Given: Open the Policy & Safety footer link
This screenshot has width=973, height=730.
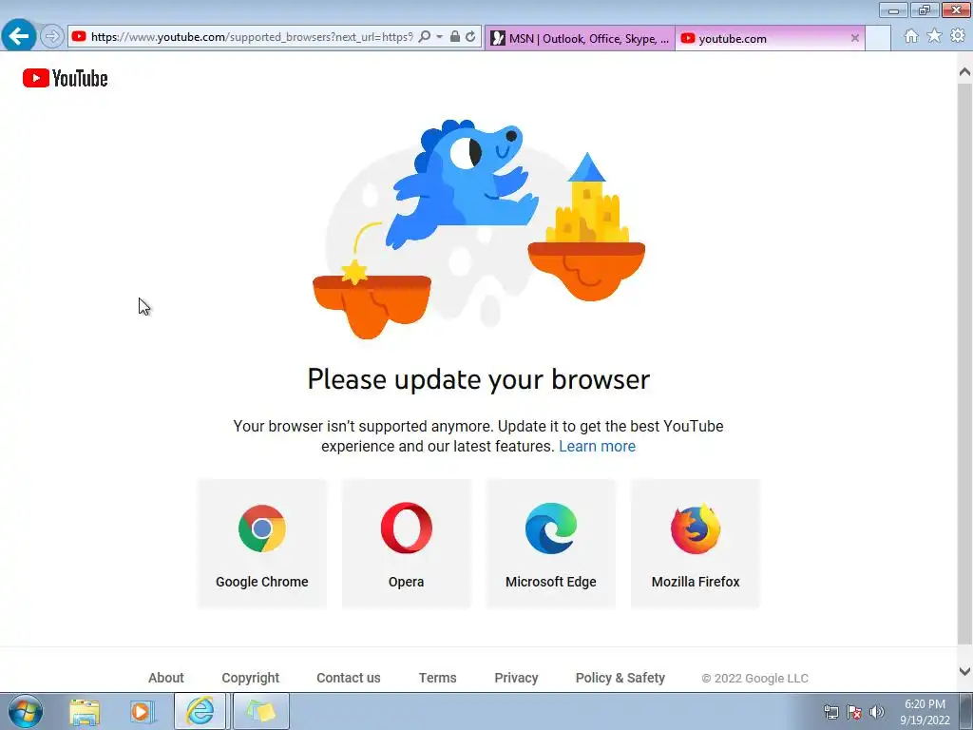Looking at the screenshot, I should point(620,678).
